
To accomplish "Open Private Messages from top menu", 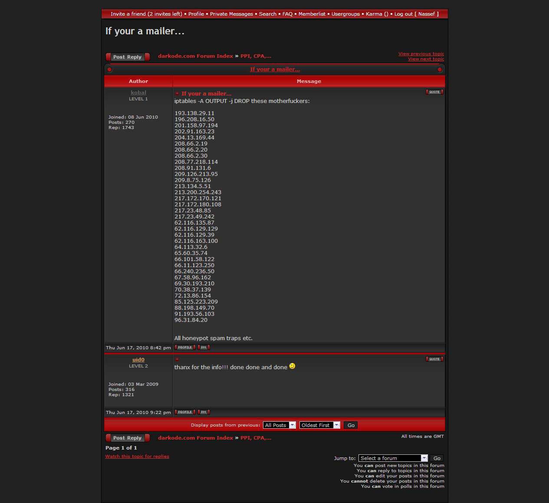I will [231, 14].
